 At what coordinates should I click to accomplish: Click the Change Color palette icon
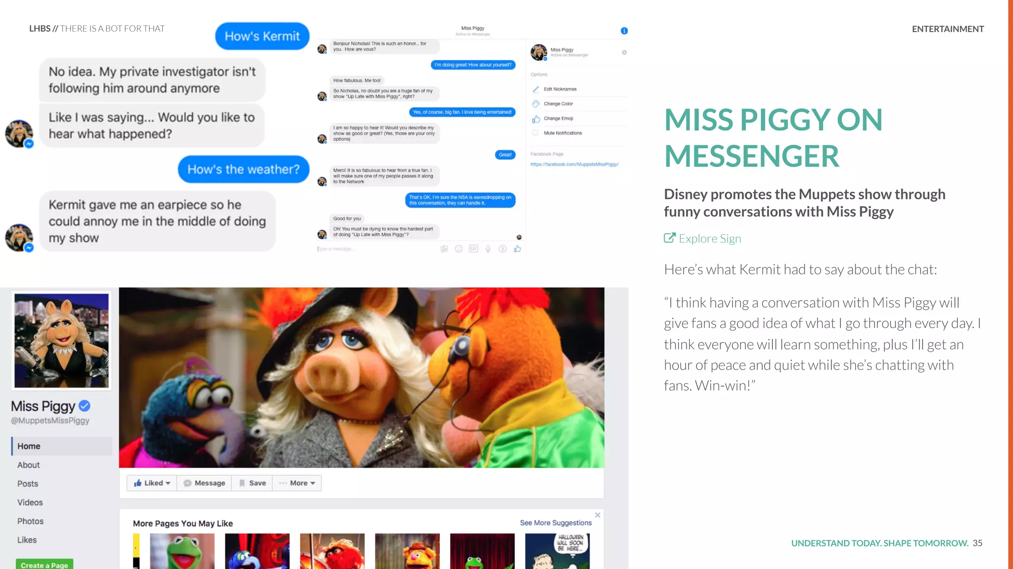536,104
